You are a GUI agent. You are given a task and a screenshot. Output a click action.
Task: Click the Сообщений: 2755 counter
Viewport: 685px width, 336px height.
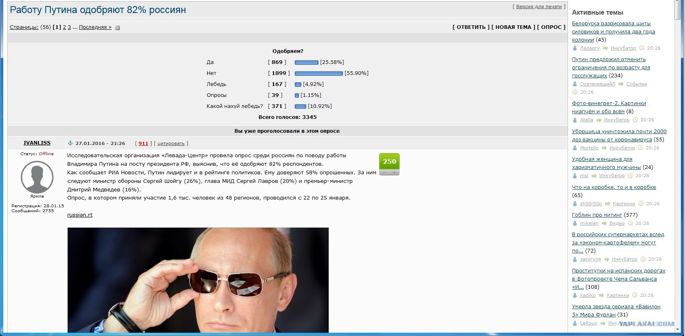[33, 211]
